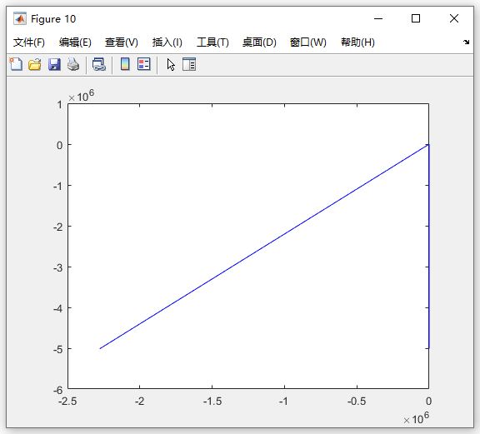The image size is (480, 434).
Task: Insert a legend using the toolbar icon
Action: tap(144, 64)
